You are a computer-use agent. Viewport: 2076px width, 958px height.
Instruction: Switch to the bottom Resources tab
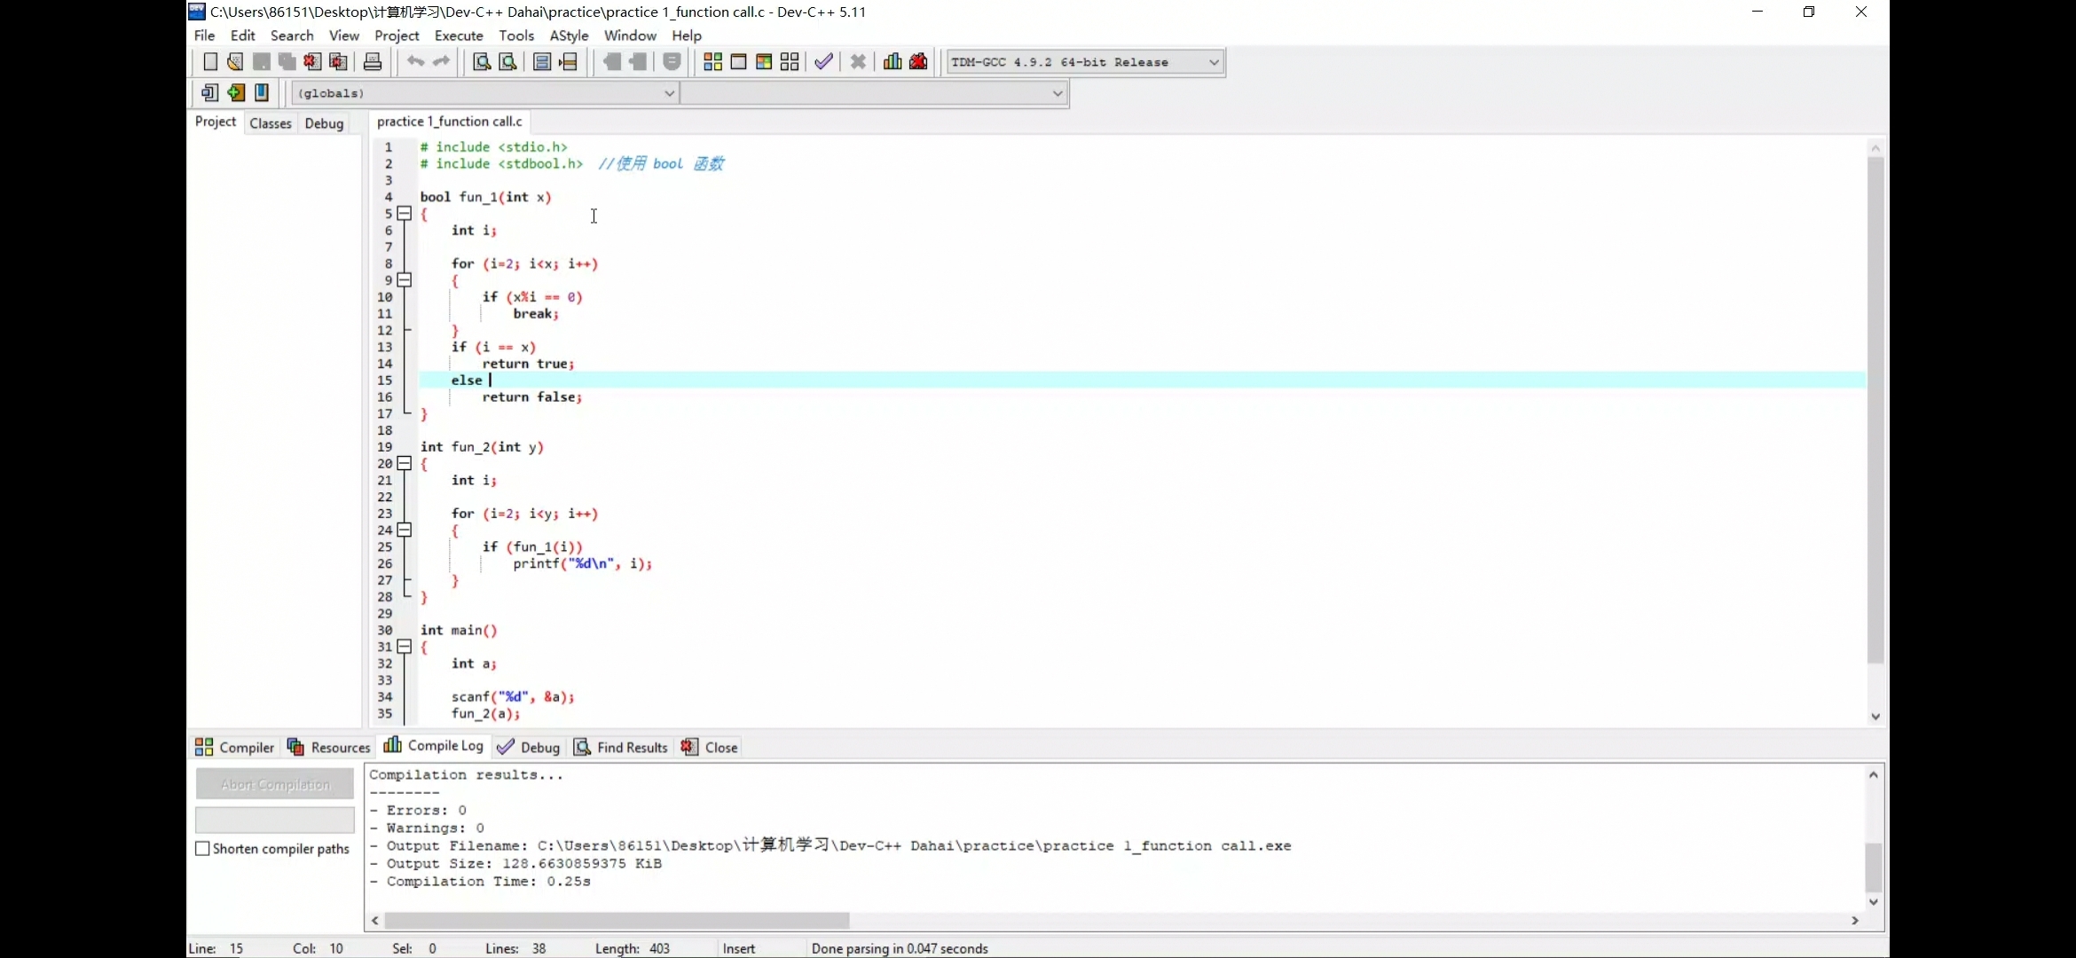pyautogui.click(x=328, y=748)
